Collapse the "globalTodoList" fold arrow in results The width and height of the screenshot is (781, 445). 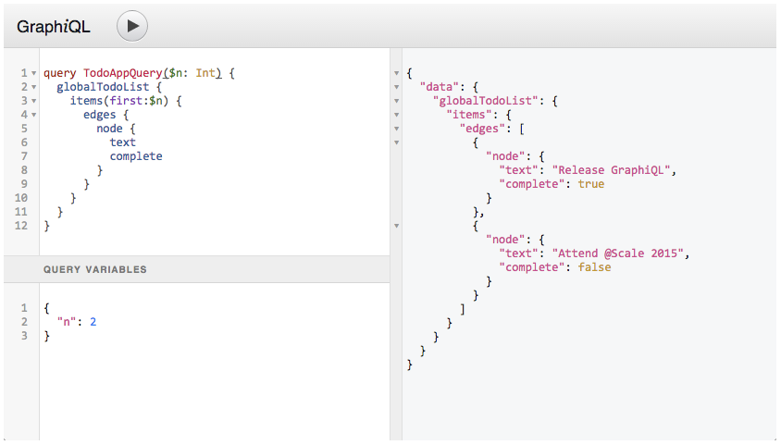(396, 101)
